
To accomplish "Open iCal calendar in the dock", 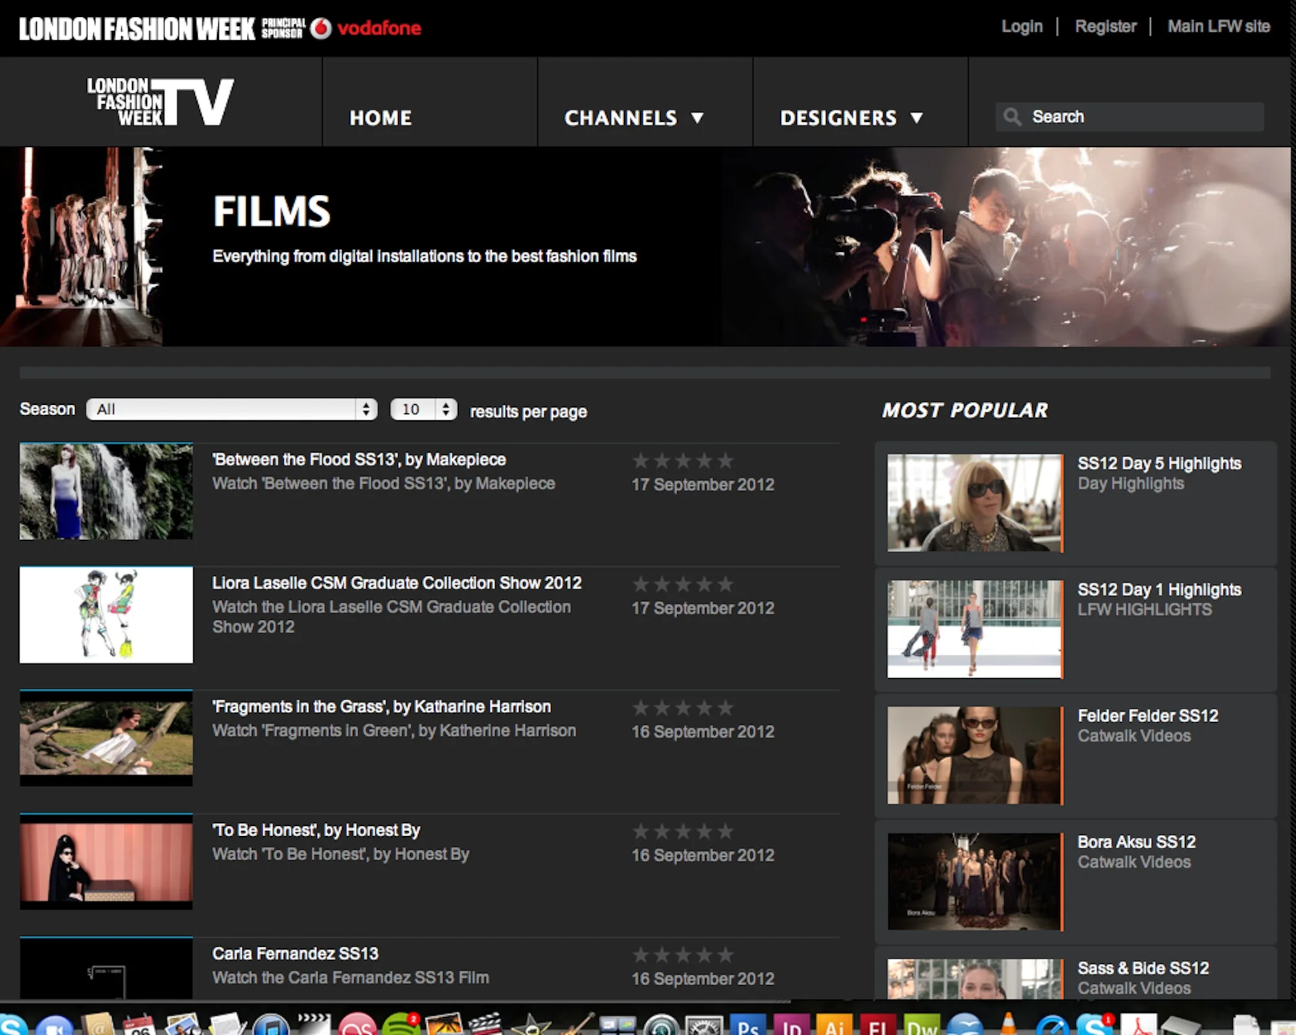I will click(140, 1025).
